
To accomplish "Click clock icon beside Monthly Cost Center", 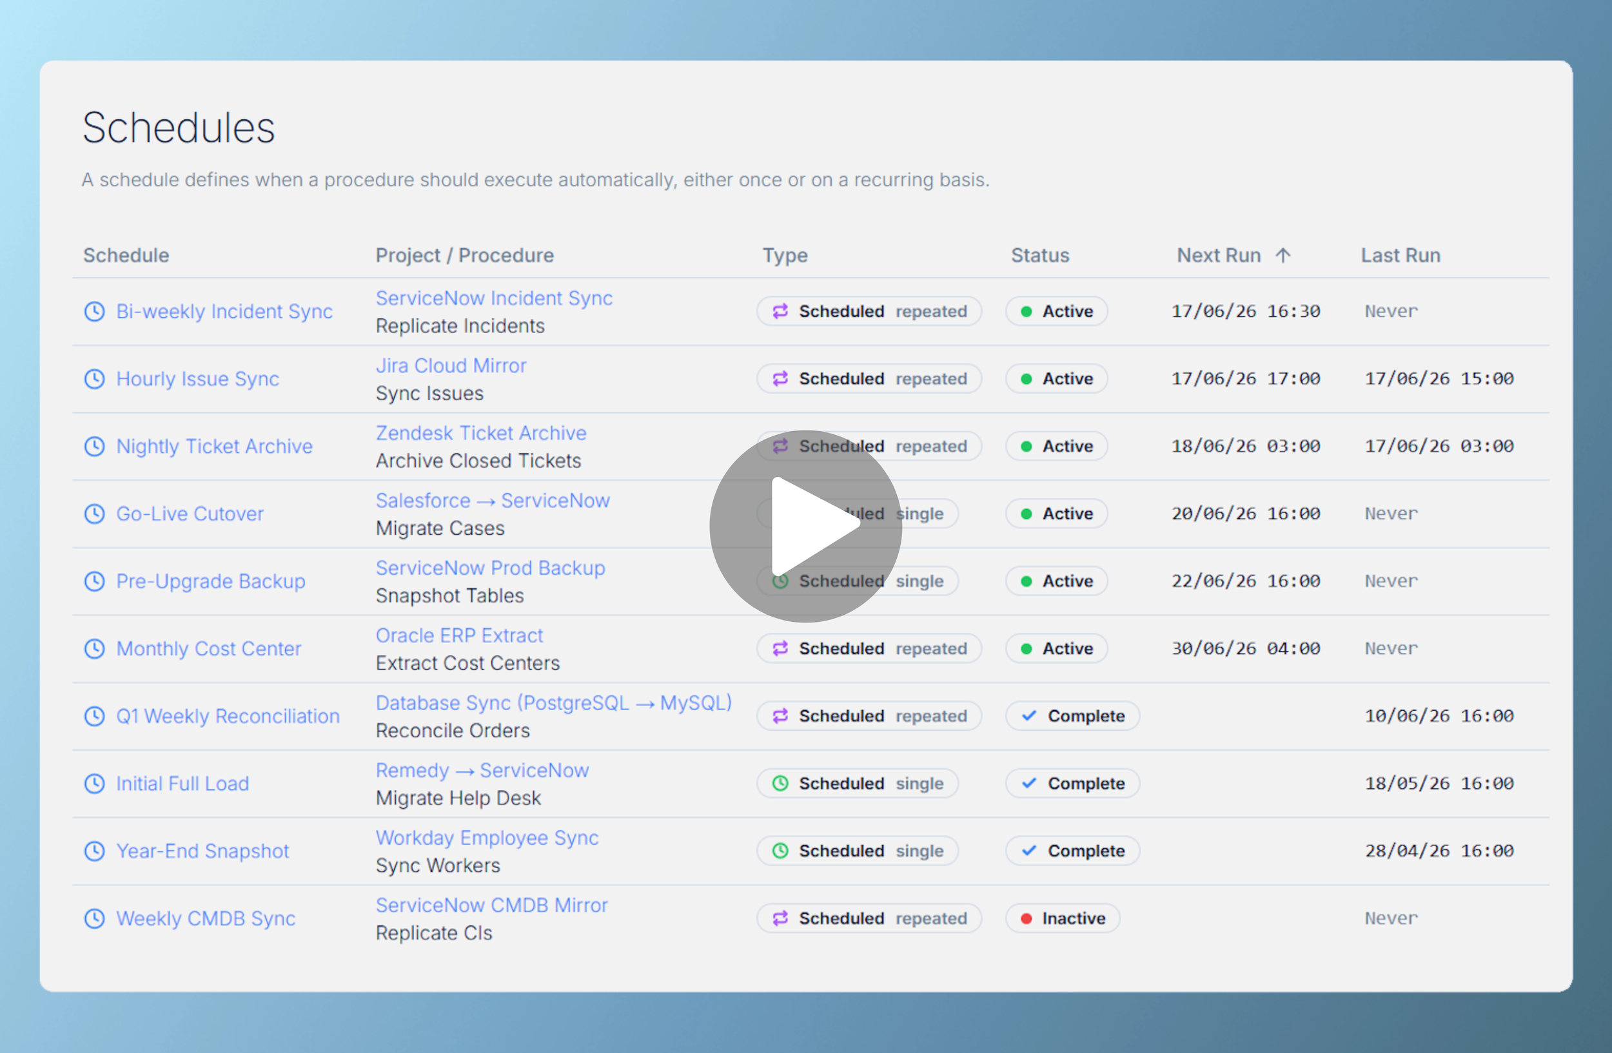I will pyautogui.click(x=94, y=649).
